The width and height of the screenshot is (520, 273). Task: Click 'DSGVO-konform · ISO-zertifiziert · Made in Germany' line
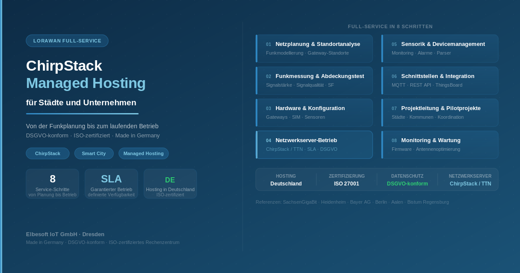[x=93, y=136]
